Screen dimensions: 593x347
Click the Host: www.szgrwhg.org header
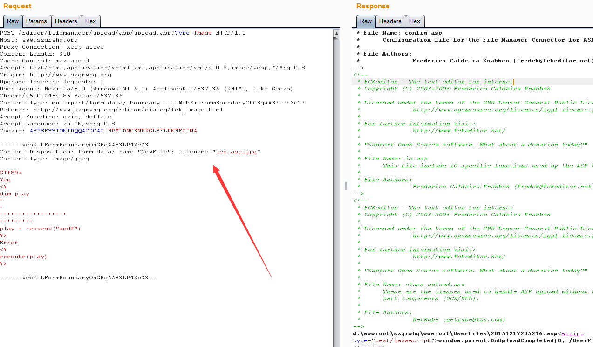tap(39, 40)
